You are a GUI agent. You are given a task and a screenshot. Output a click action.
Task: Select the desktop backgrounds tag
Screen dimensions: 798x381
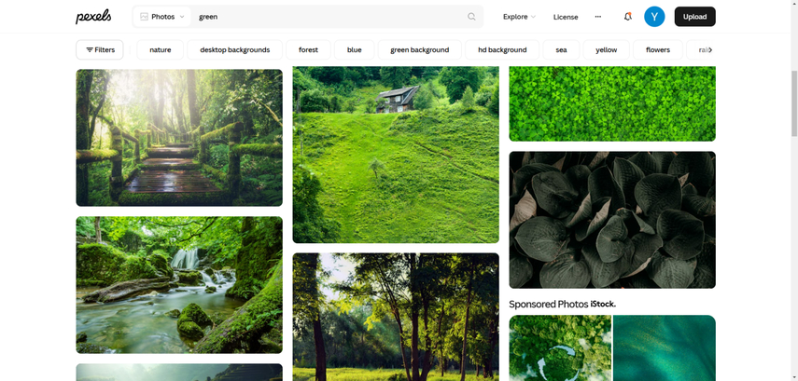tap(235, 50)
